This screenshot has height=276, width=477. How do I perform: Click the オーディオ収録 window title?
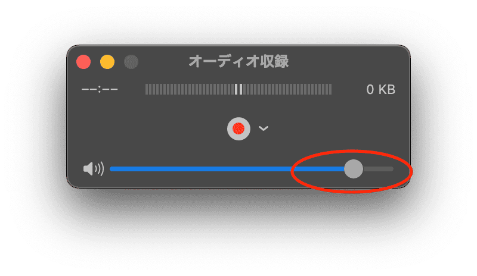239,61
